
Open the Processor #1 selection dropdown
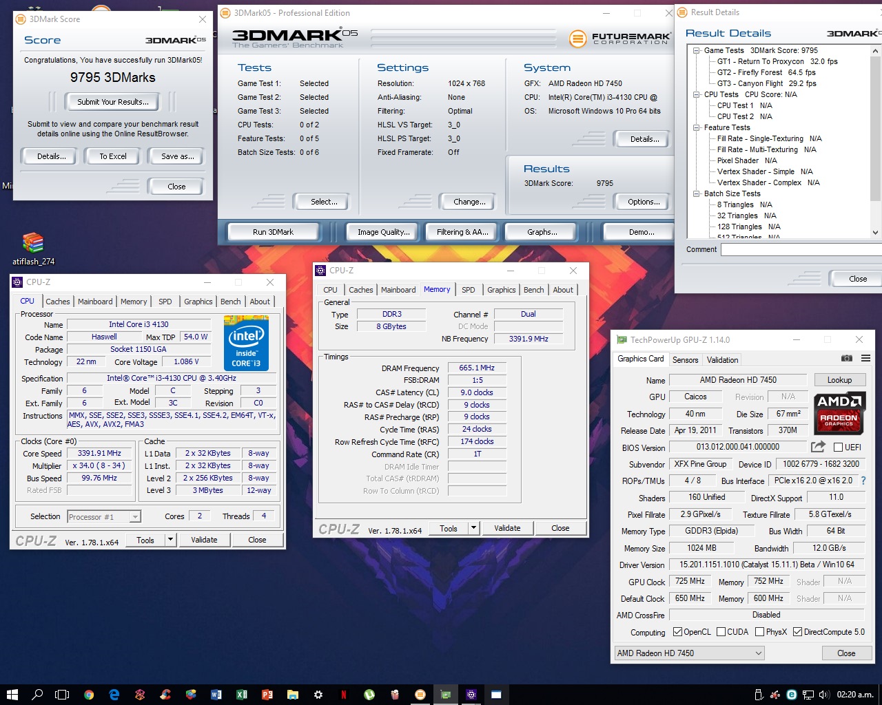pyautogui.click(x=104, y=516)
